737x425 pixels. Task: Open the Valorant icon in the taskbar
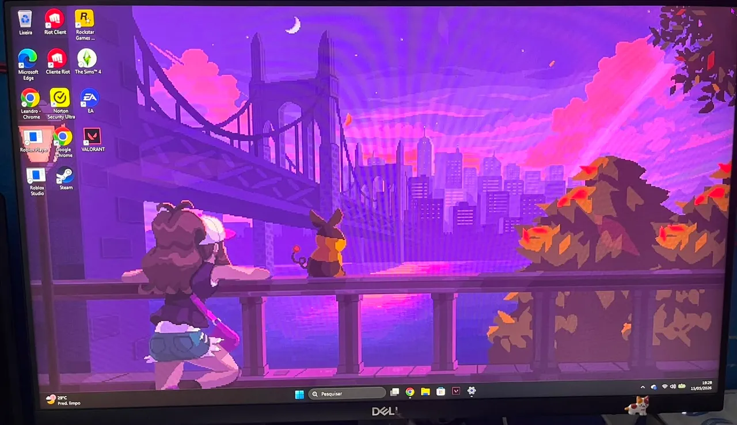(x=456, y=391)
